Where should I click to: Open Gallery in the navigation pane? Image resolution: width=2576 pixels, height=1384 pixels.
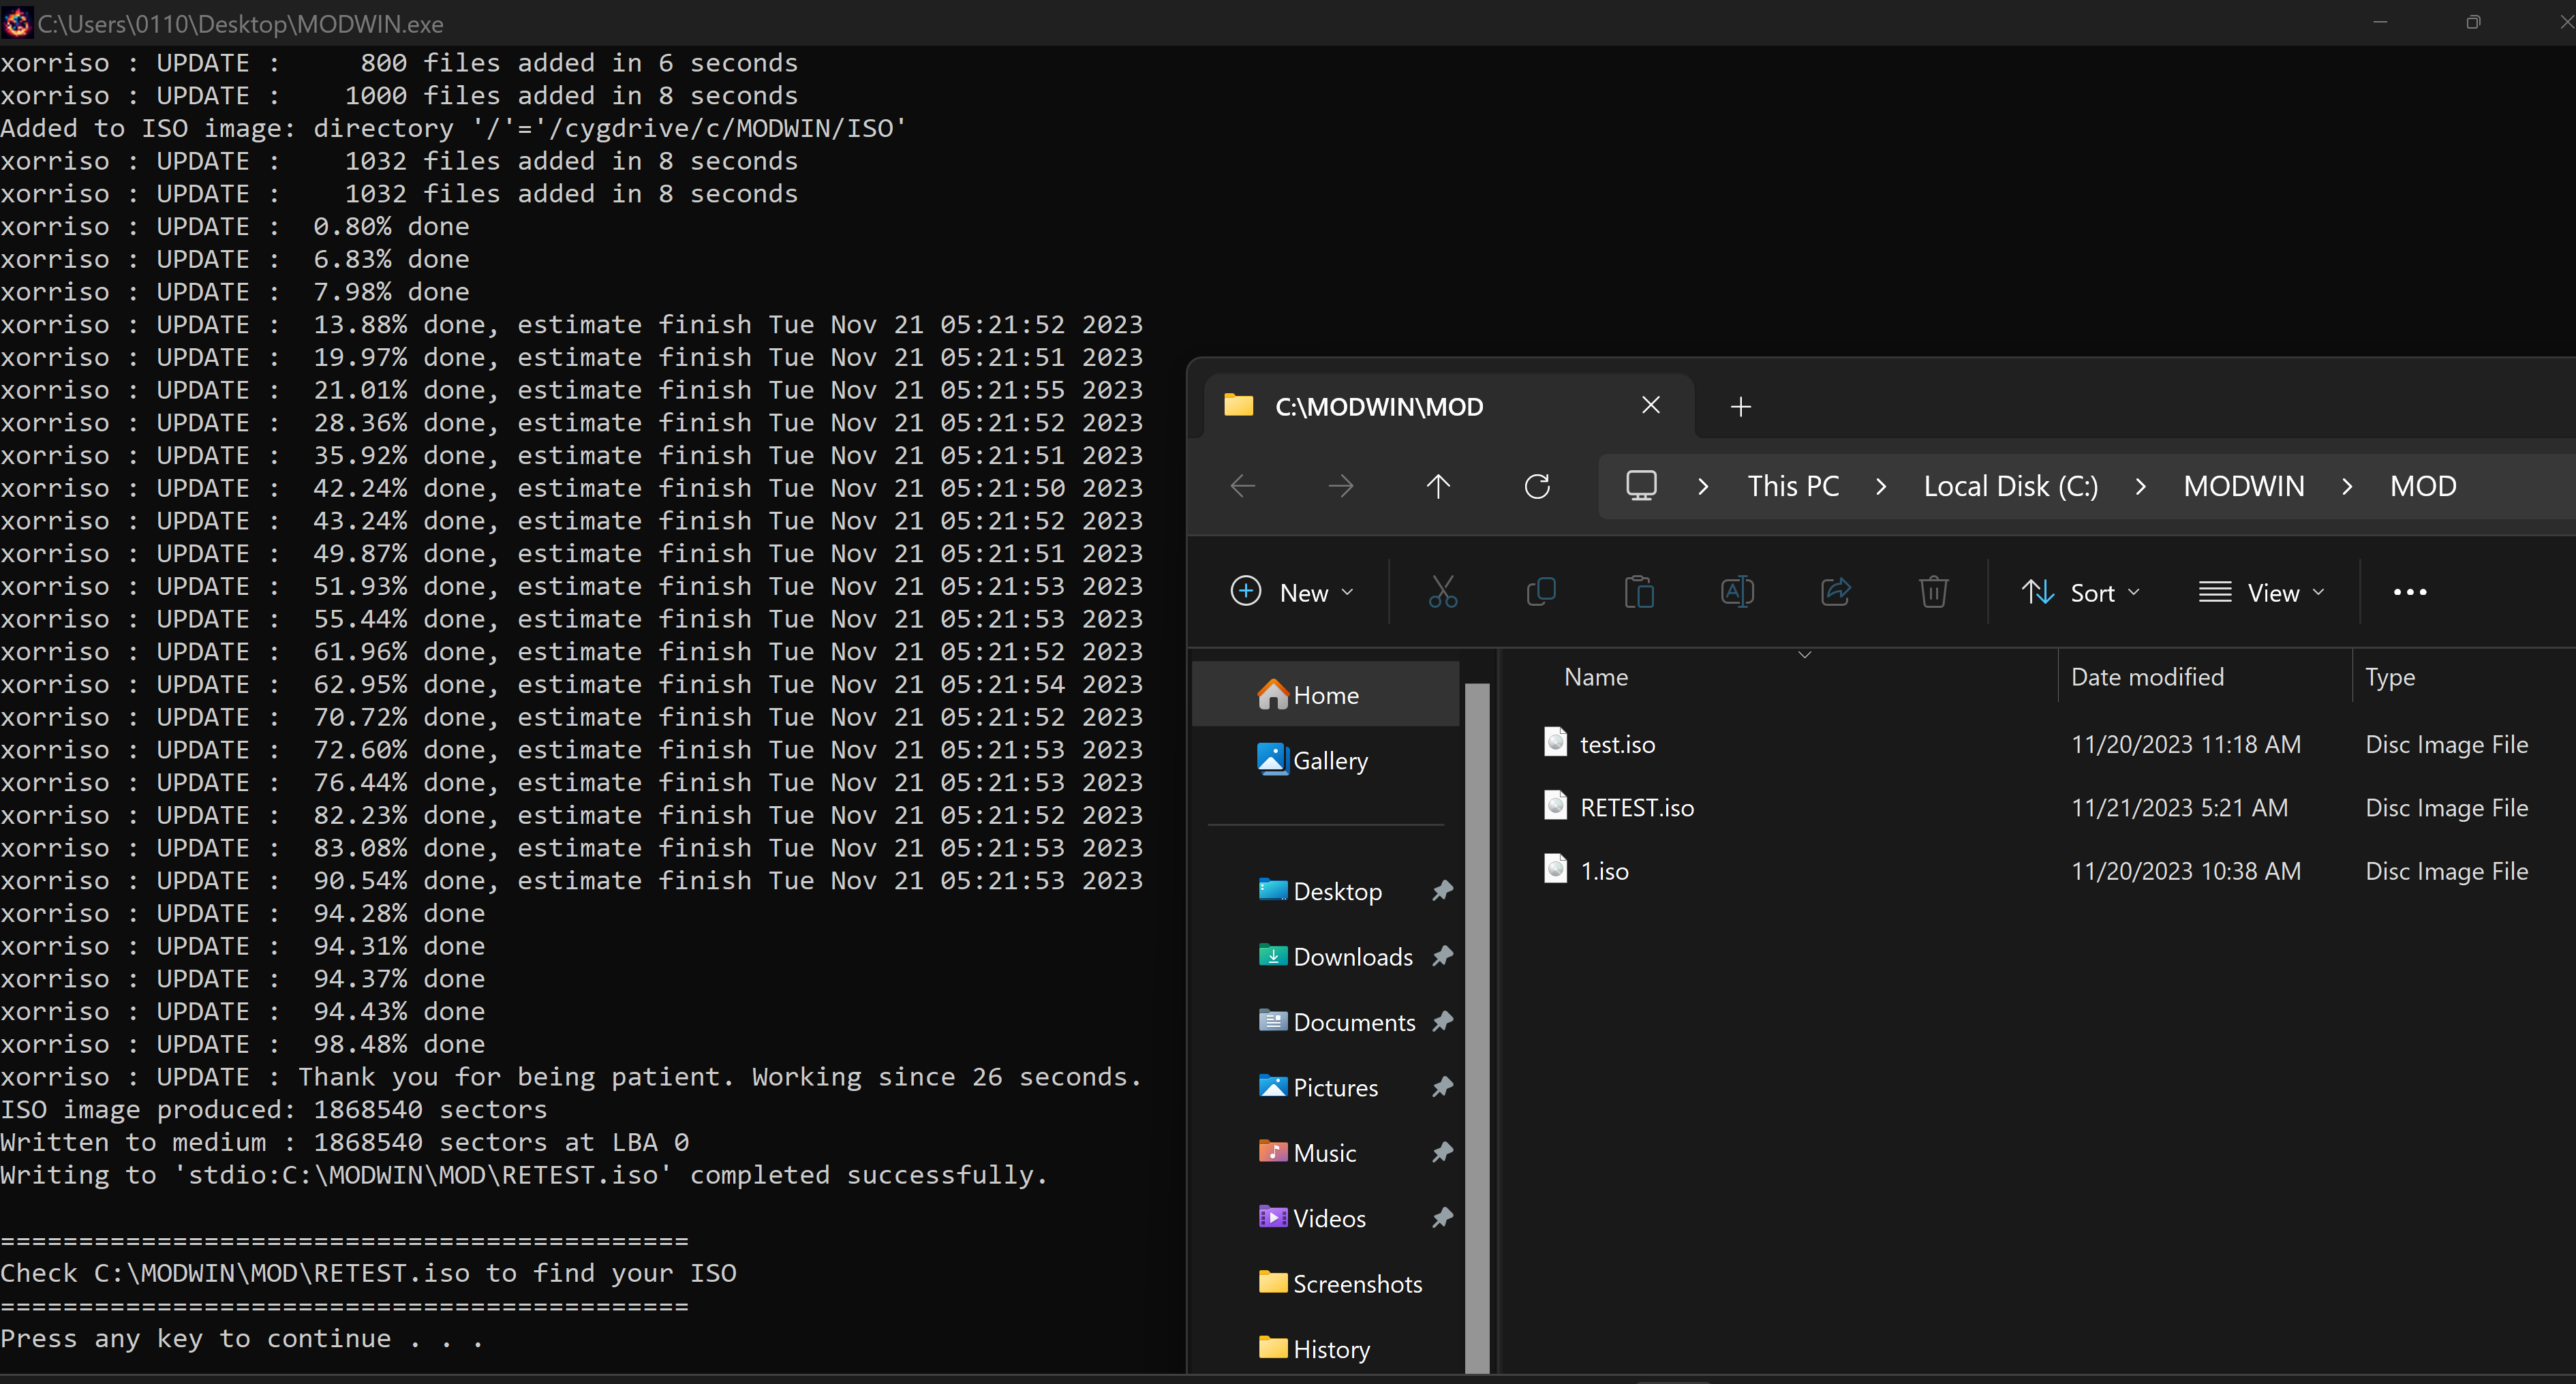[x=1326, y=760]
